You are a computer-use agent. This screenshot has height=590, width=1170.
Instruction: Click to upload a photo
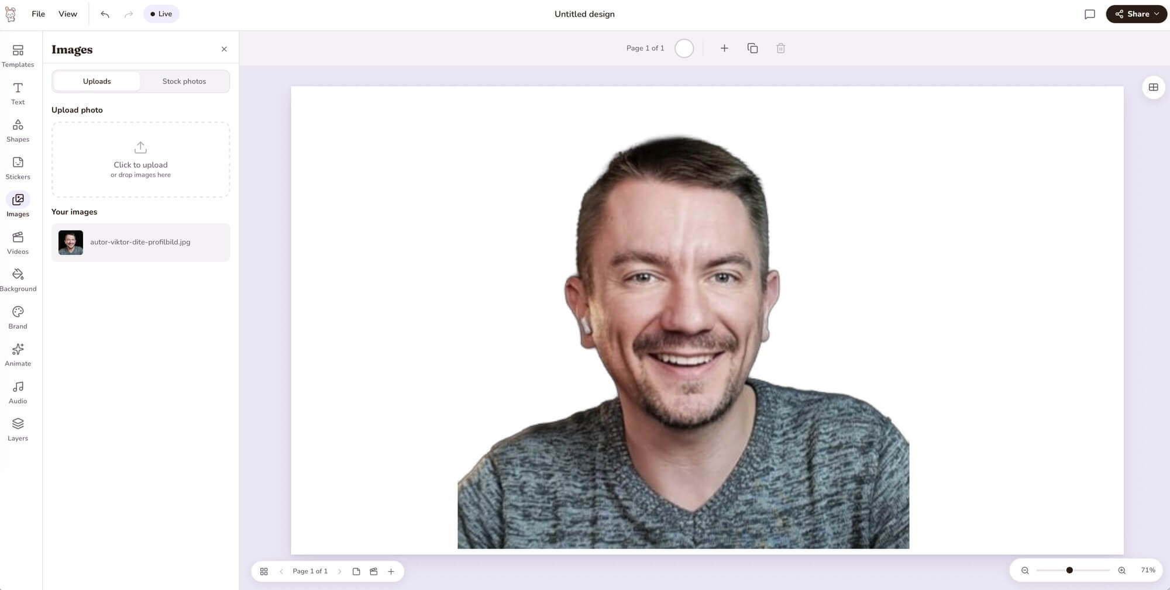tap(140, 159)
